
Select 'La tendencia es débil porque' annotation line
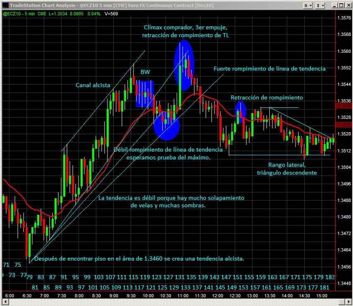pyautogui.click(x=171, y=198)
